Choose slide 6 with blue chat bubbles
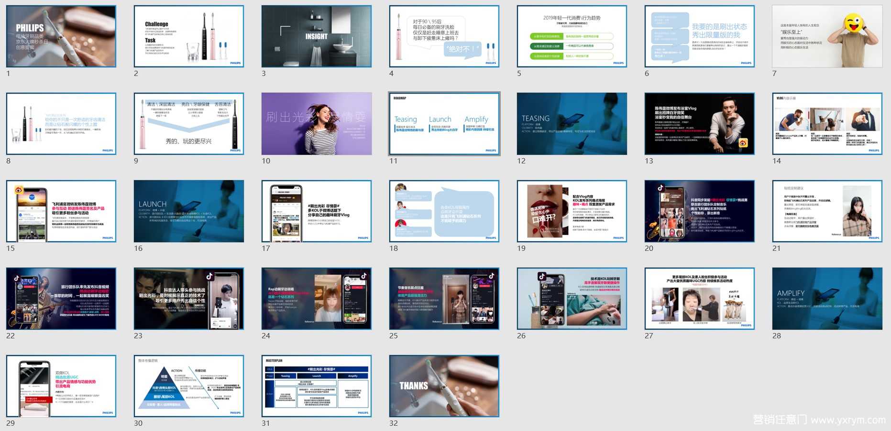891x431 pixels. click(700, 36)
